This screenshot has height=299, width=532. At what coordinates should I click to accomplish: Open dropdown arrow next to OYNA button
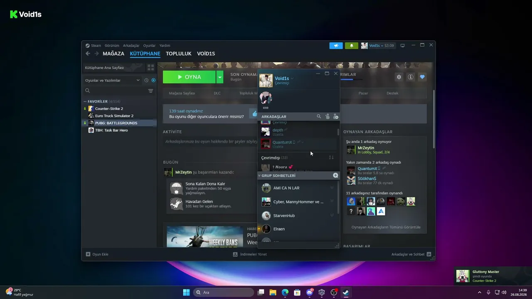pos(220,77)
